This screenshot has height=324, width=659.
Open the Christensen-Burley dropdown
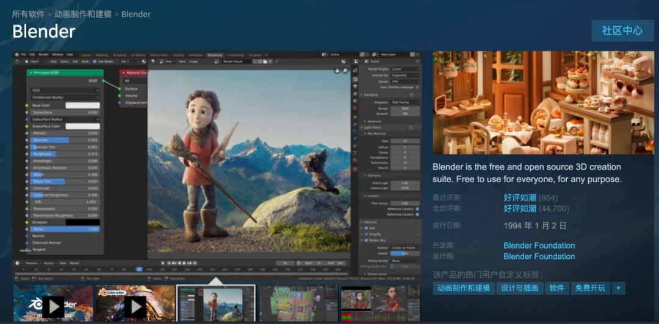click(x=65, y=97)
